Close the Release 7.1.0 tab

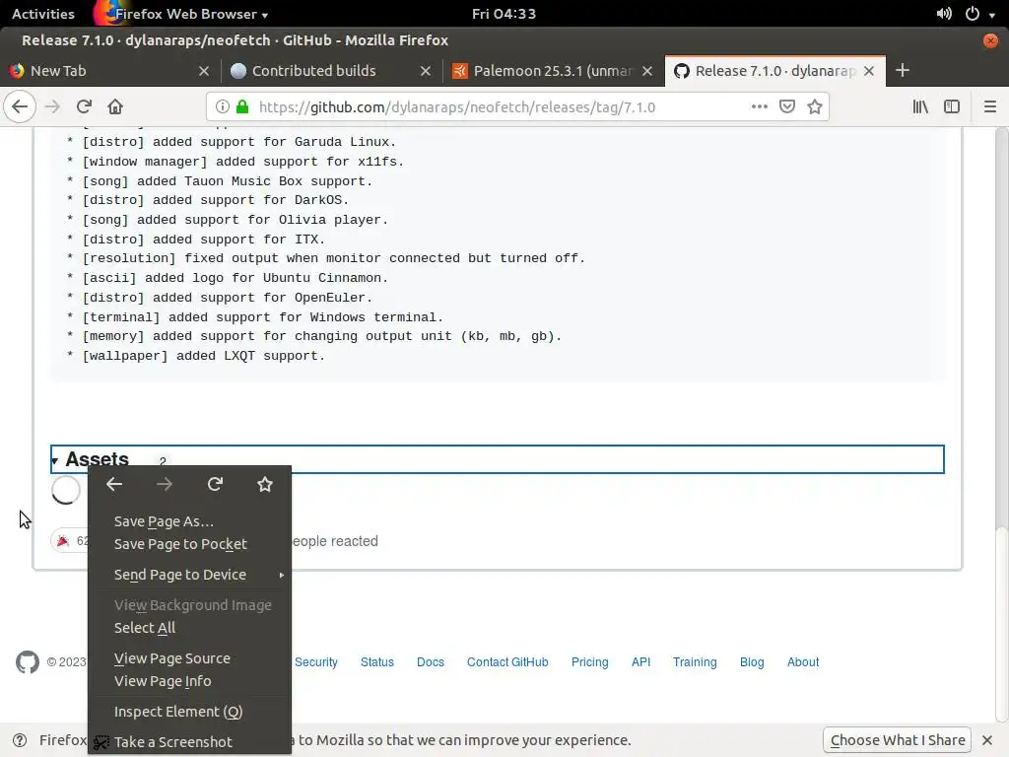869,71
